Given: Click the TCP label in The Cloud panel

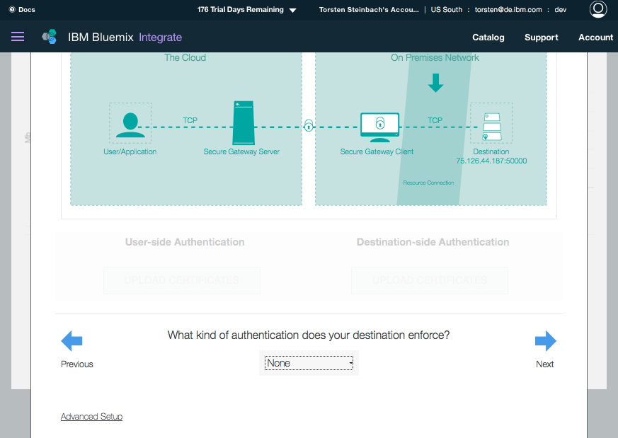Looking at the screenshot, I should (190, 120).
